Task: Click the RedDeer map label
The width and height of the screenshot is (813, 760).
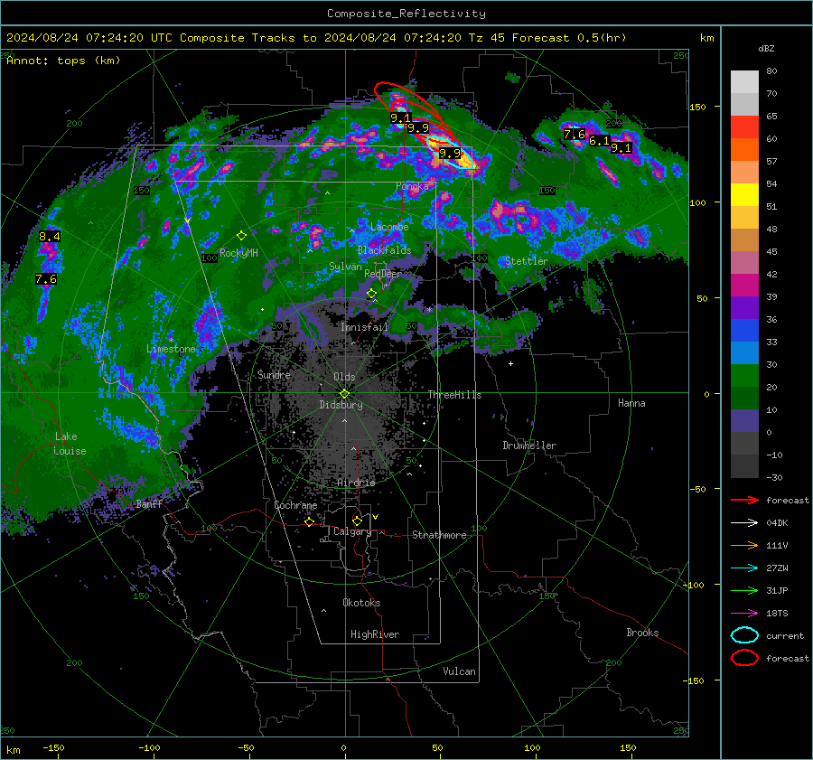Action: point(383,274)
